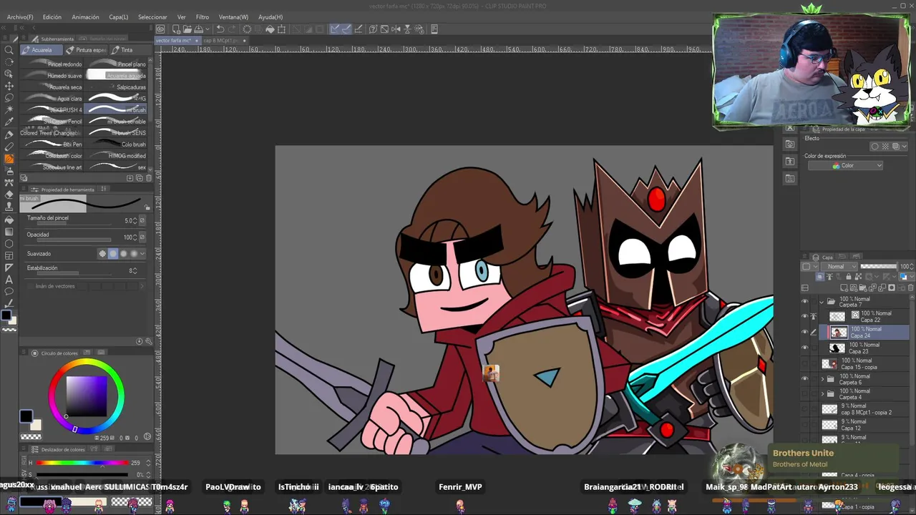Screen dimensions: 916x515
Task: Show the Capa 15 - copia layer
Action: point(804,363)
